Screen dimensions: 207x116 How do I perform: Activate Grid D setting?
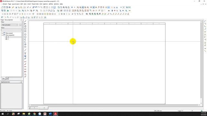85,7
